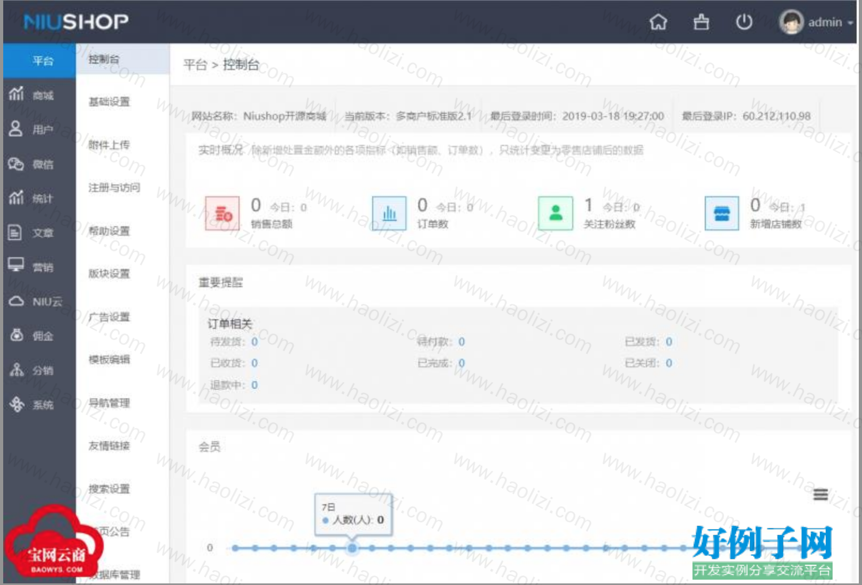Click the 最后登录时间 2019-03-18 text
Screen dimensions: 862x585
tap(577, 116)
